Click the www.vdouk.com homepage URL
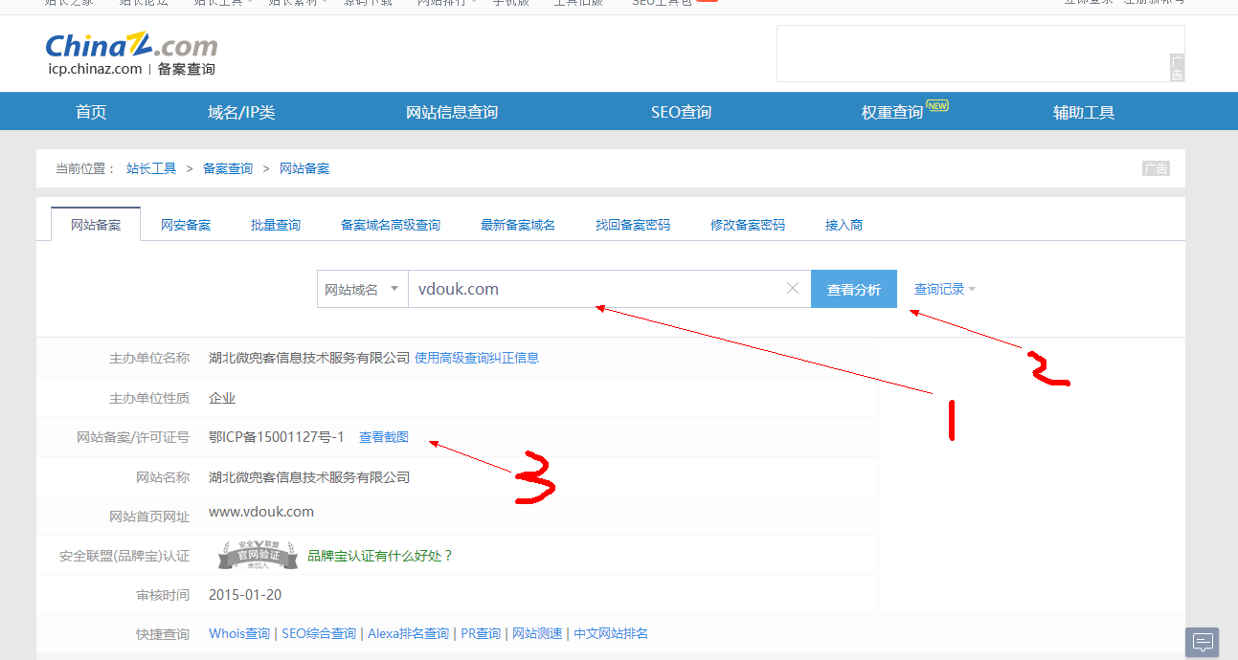This screenshot has width=1238, height=660. pos(261,512)
